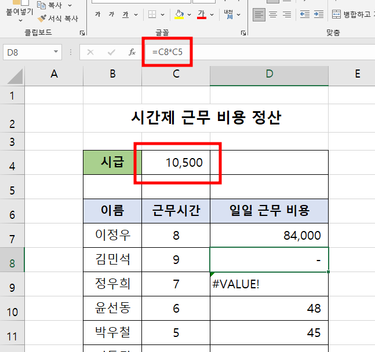Select align right icon
375x352 pixels.
tap(287, 15)
